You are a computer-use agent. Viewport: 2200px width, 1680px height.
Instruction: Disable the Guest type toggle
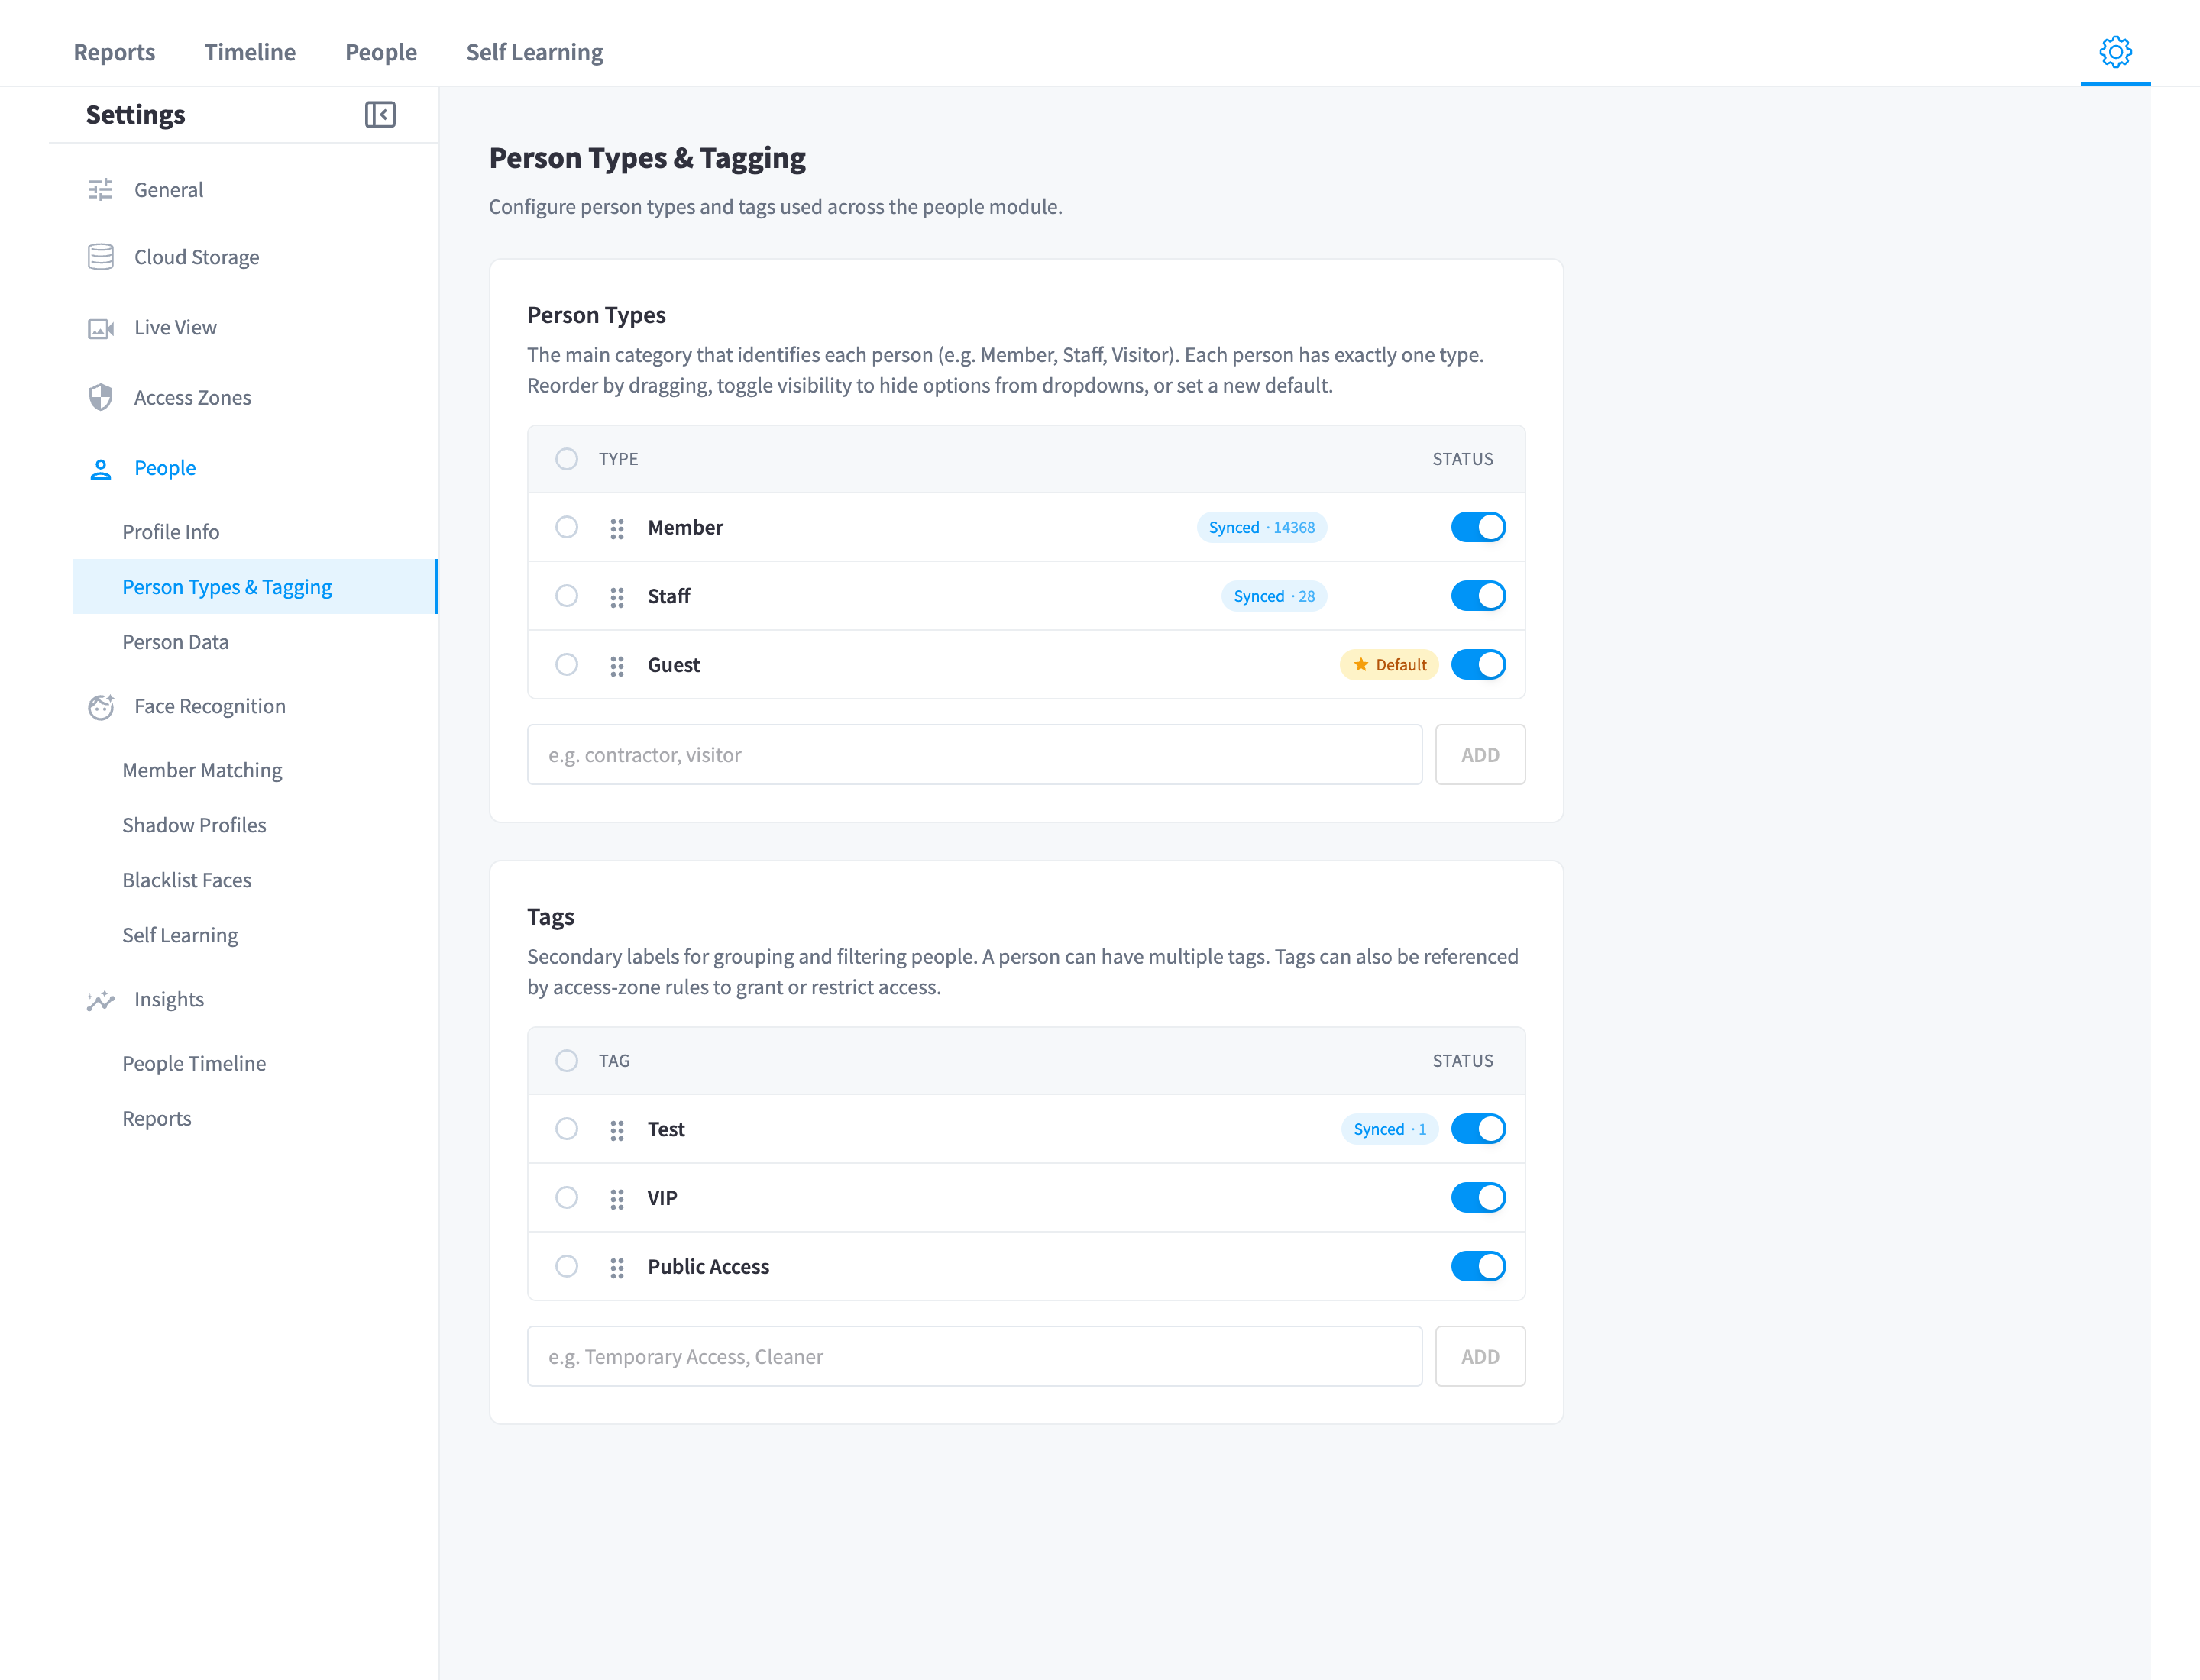[x=1477, y=665]
